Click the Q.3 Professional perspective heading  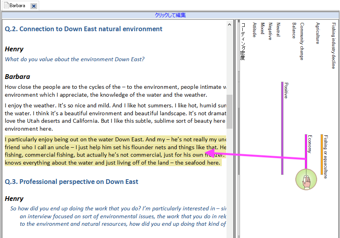click(x=72, y=182)
